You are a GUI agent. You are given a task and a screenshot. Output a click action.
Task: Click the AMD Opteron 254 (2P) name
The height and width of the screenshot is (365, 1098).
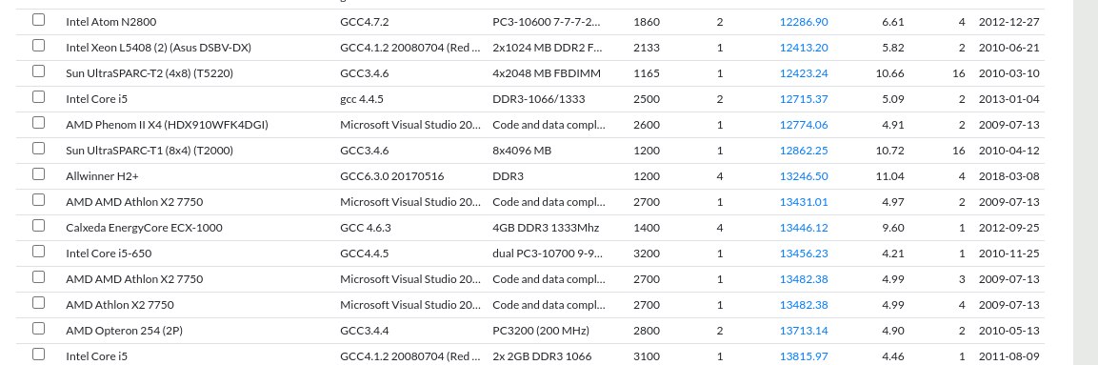point(124,331)
